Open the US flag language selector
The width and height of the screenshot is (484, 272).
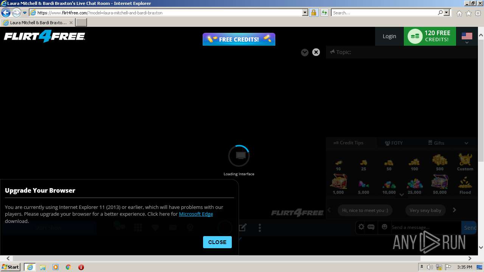point(467,37)
